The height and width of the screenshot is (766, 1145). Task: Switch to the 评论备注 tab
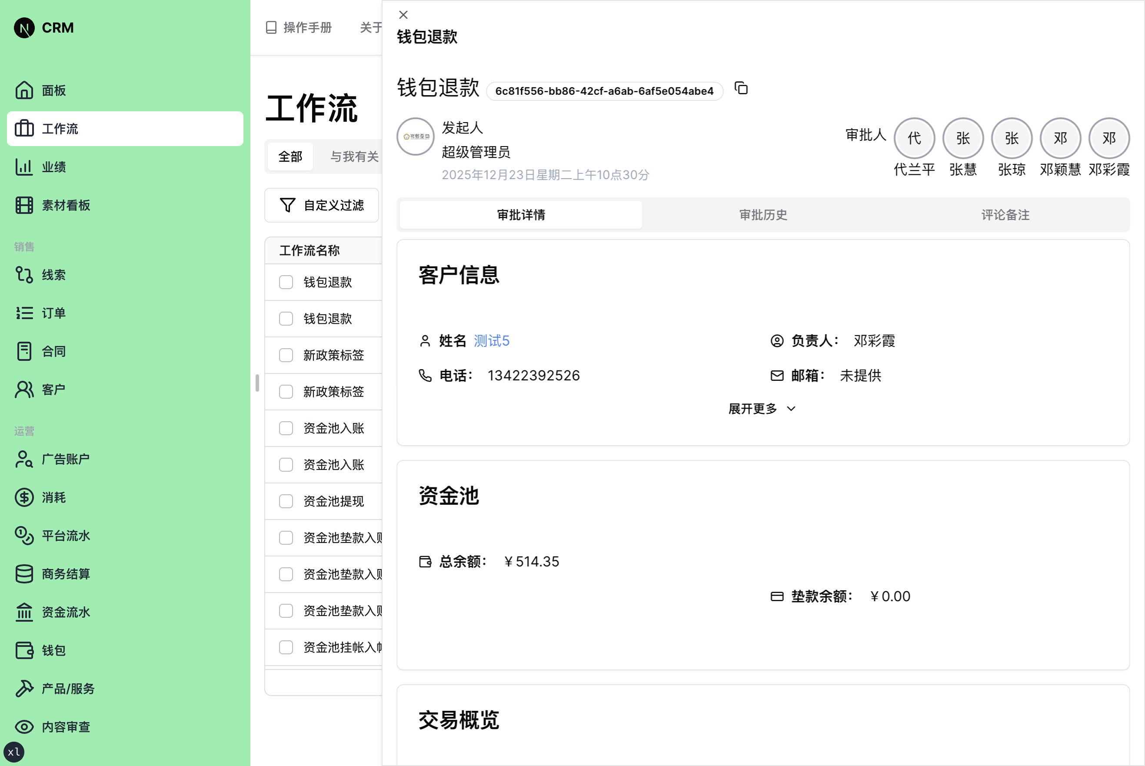(x=1005, y=215)
